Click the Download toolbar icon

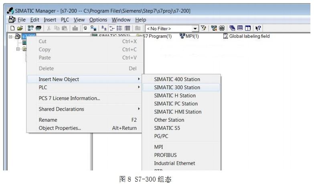tap(75, 28)
